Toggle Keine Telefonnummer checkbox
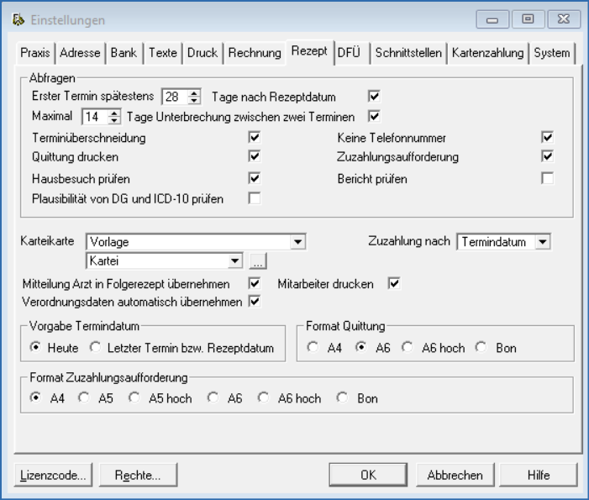 point(547,138)
